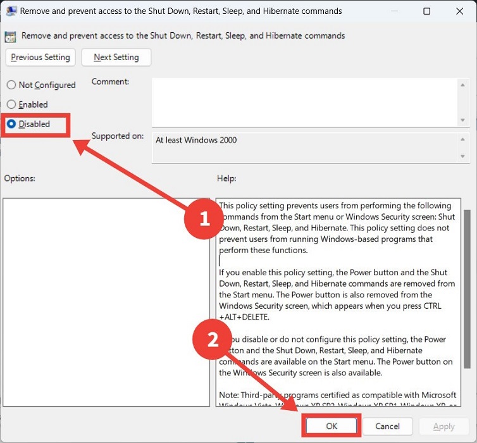Screen dimensions: 477x443
Task: Maximize the policy dialog window
Action: [427, 11]
